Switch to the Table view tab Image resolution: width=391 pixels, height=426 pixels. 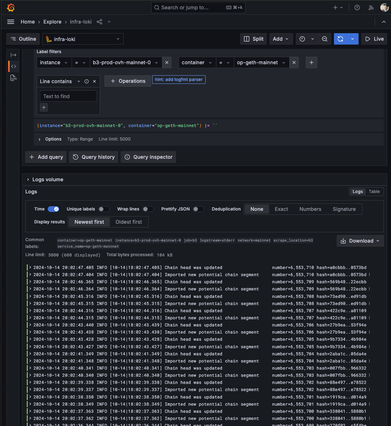click(x=374, y=192)
